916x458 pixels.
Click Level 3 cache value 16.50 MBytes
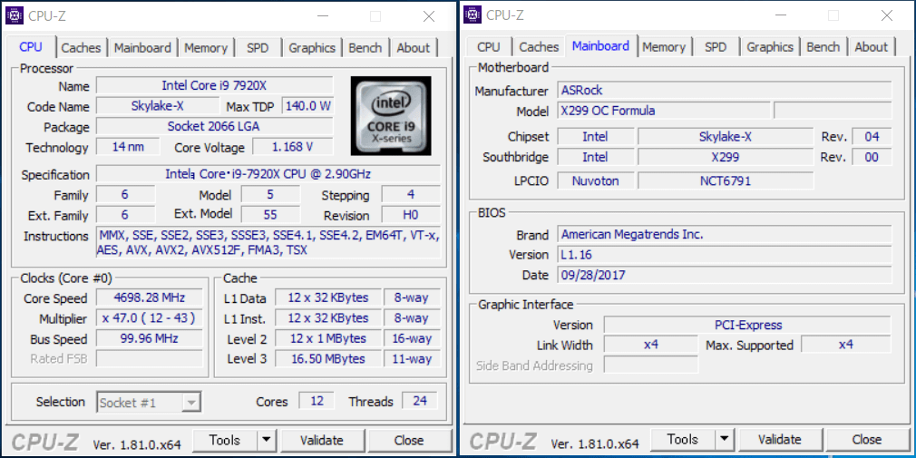pyautogui.click(x=327, y=358)
